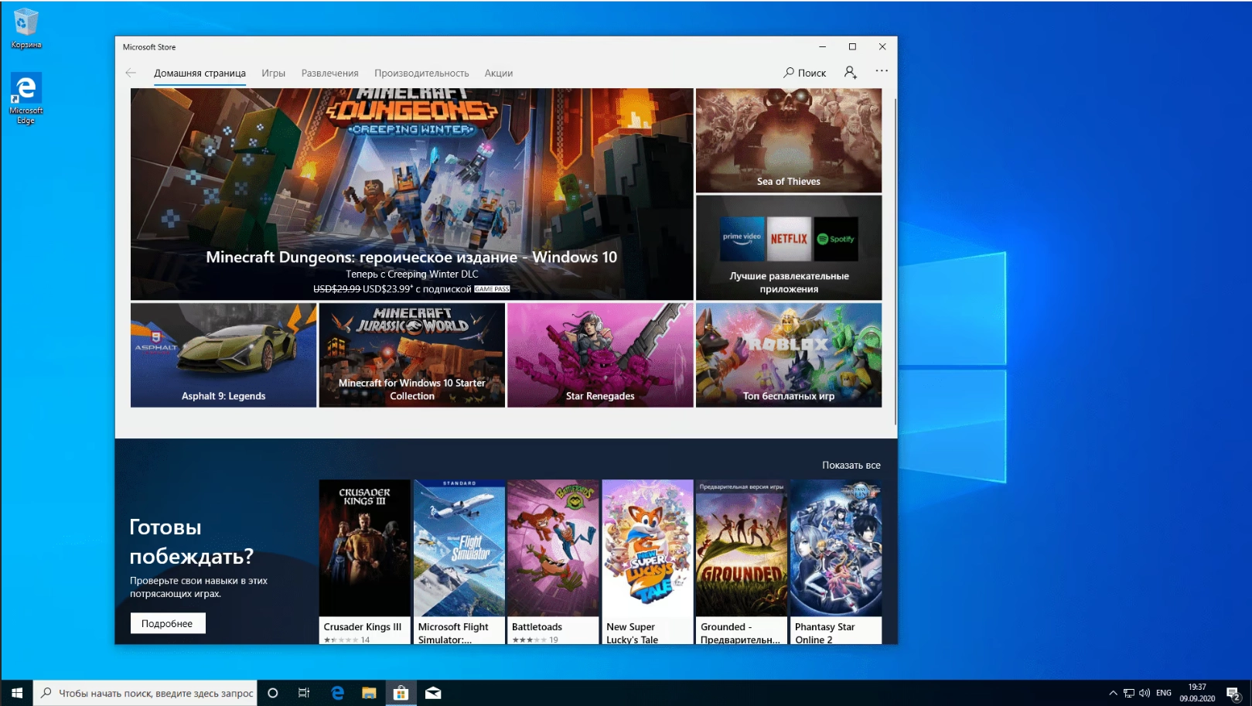1252x706 pixels.
Task: Open the Asphalt 9: Legends tile
Action: (x=223, y=355)
